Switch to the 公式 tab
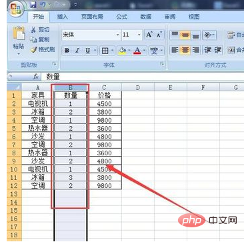 (x=122, y=17)
